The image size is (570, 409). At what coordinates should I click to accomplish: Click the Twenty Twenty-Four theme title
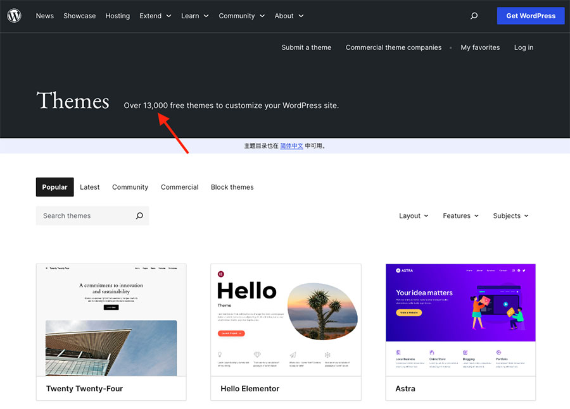coord(84,389)
